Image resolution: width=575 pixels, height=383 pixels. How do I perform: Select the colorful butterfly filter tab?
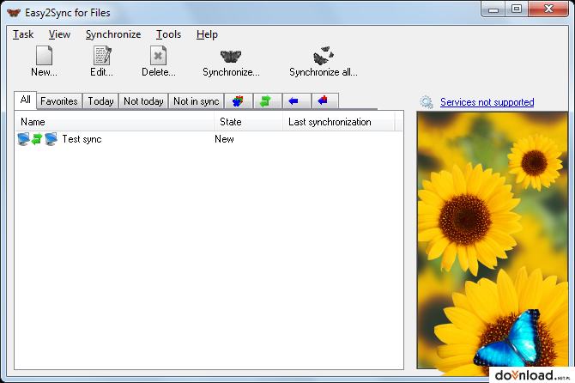click(x=238, y=100)
